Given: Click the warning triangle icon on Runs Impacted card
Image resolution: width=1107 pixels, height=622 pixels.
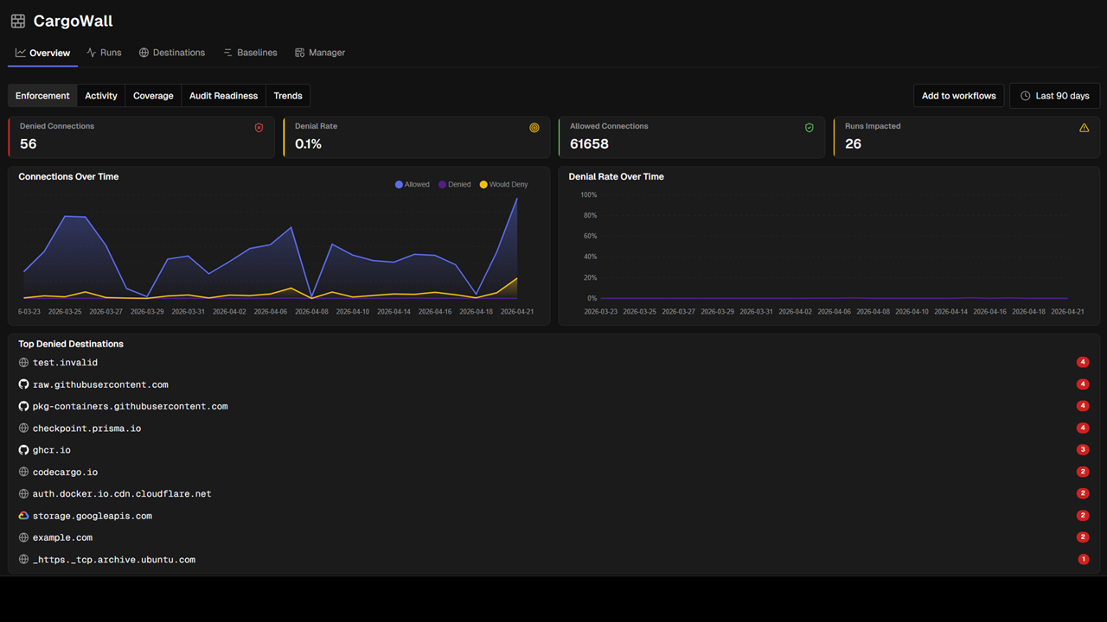Looking at the screenshot, I should pyautogui.click(x=1085, y=128).
